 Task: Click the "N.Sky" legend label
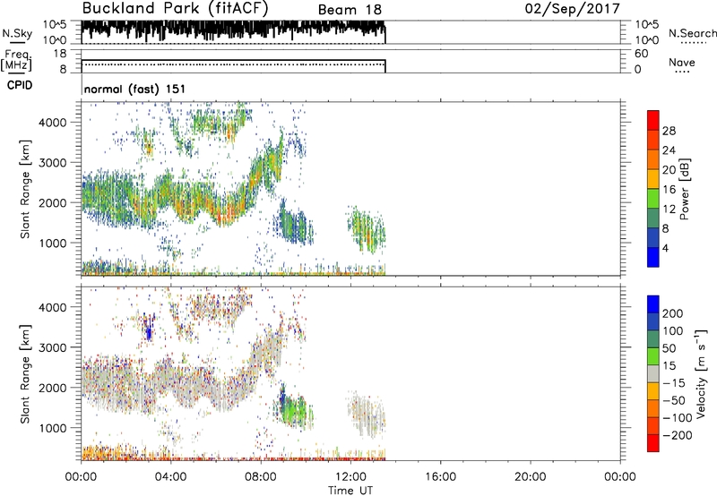[17, 33]
